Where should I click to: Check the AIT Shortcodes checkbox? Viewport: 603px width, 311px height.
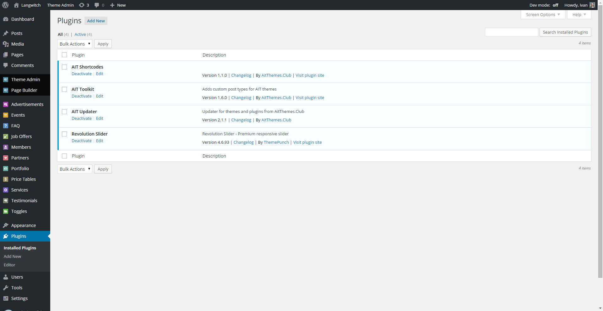pos(64,67)
